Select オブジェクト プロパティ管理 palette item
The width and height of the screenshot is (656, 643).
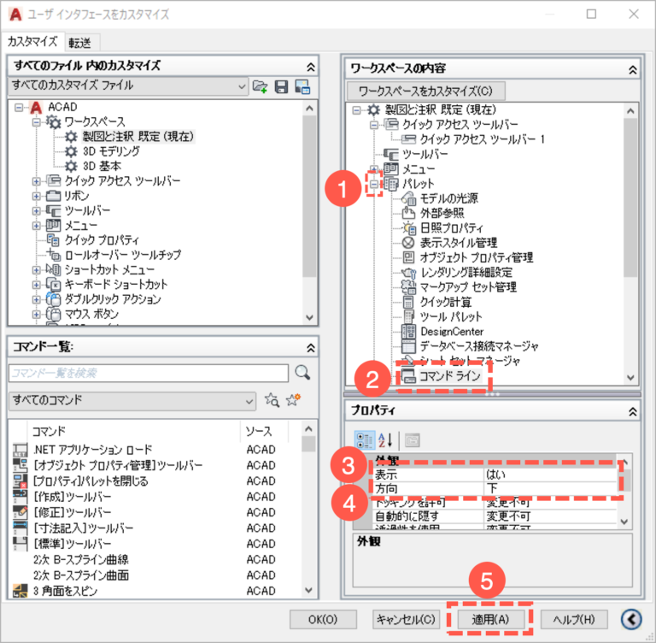pos(476,257)
